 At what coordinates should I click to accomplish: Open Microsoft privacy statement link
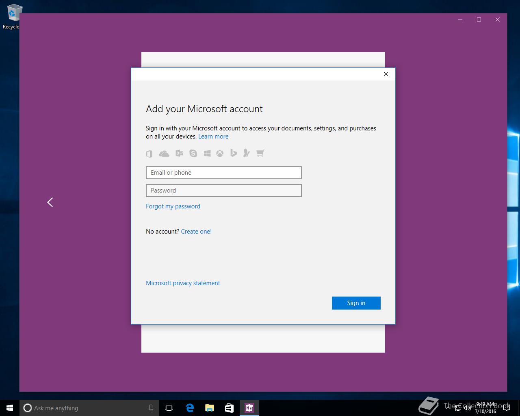183,283
